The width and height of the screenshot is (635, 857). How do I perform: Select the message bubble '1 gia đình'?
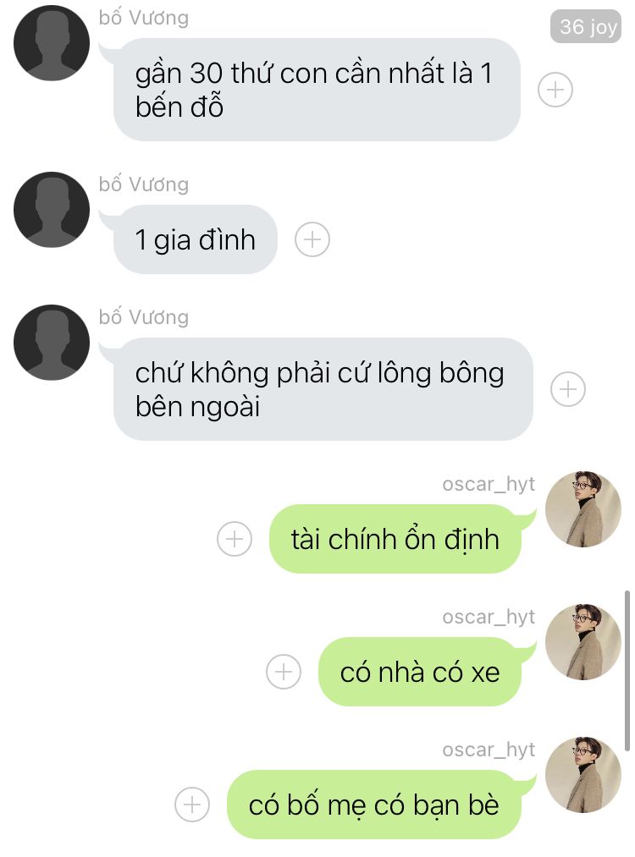click(x=196, y=239)
